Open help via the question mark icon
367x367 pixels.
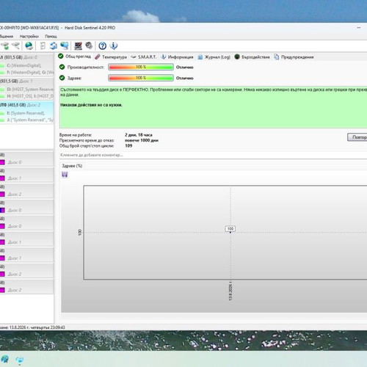click(x=103, y=46)
